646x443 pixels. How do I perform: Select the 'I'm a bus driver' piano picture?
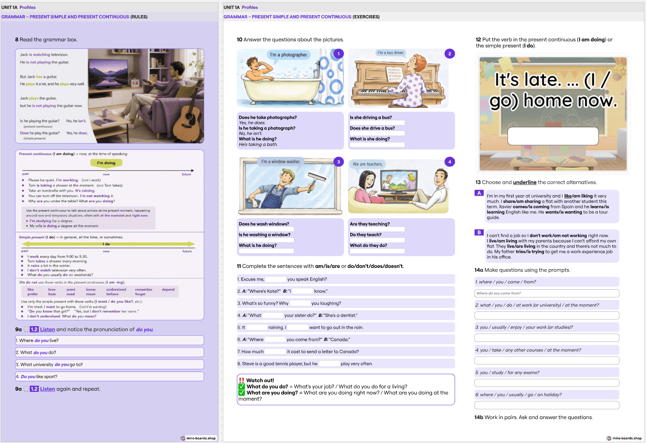pos(398,78)
